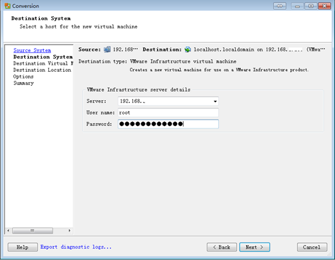The width and height of the screenshot is (335, 260).
Task: Click the sidebar horizontal scrollbar thumb
Action: click(x=33, y=230)
